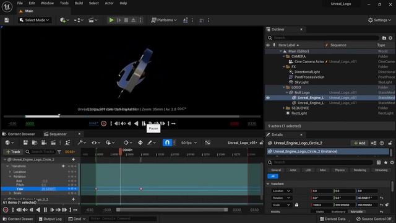The image size is (396, 223).
Task: Pause playback in Sequencer bottom transport
Action: [x=45, y=210]
